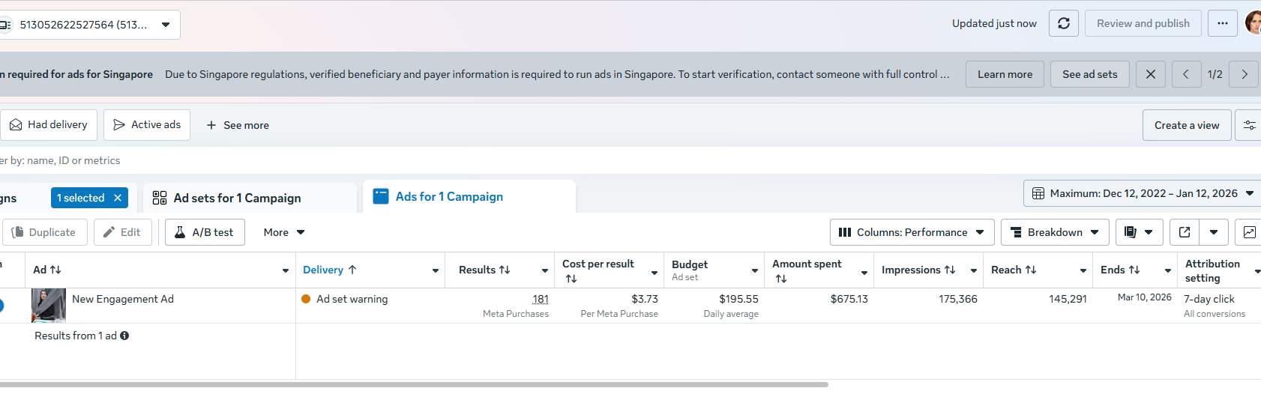Go to previous notification banner arrow
This screenshot has height=394, width=1261.
(1185, 74)
